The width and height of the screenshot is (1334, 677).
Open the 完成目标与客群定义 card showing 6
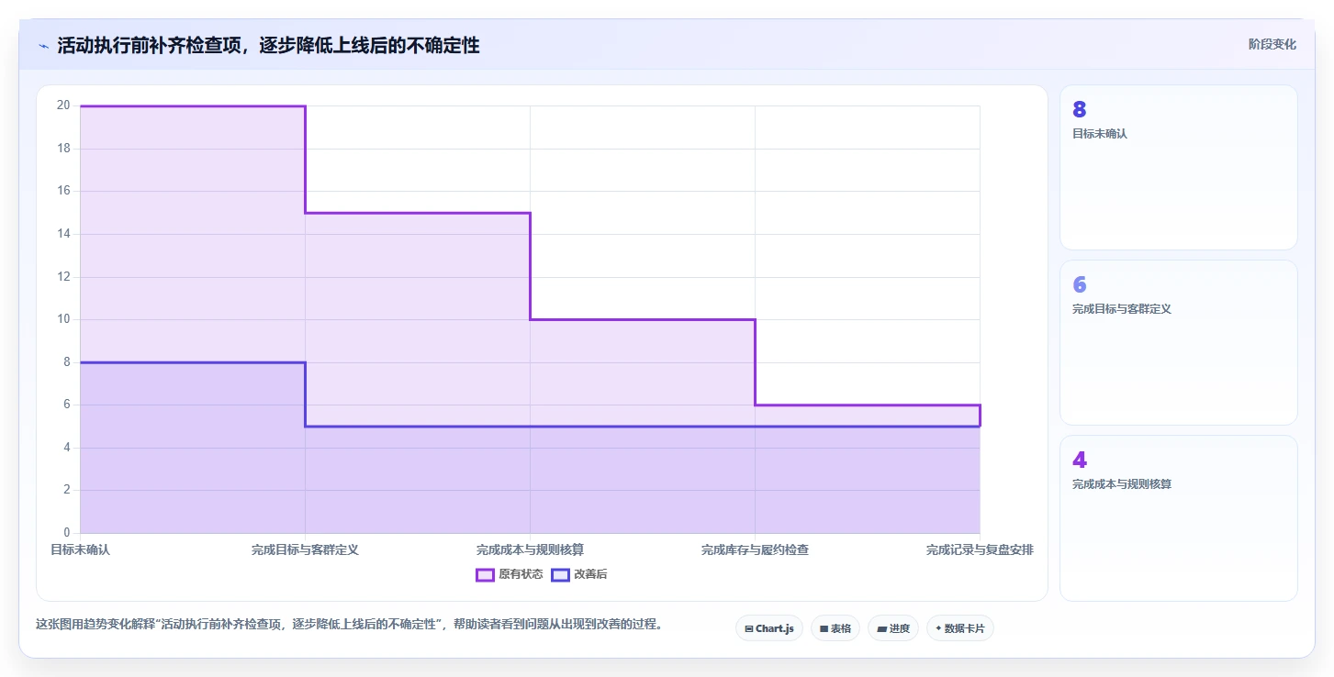[x=1179, y=342]
